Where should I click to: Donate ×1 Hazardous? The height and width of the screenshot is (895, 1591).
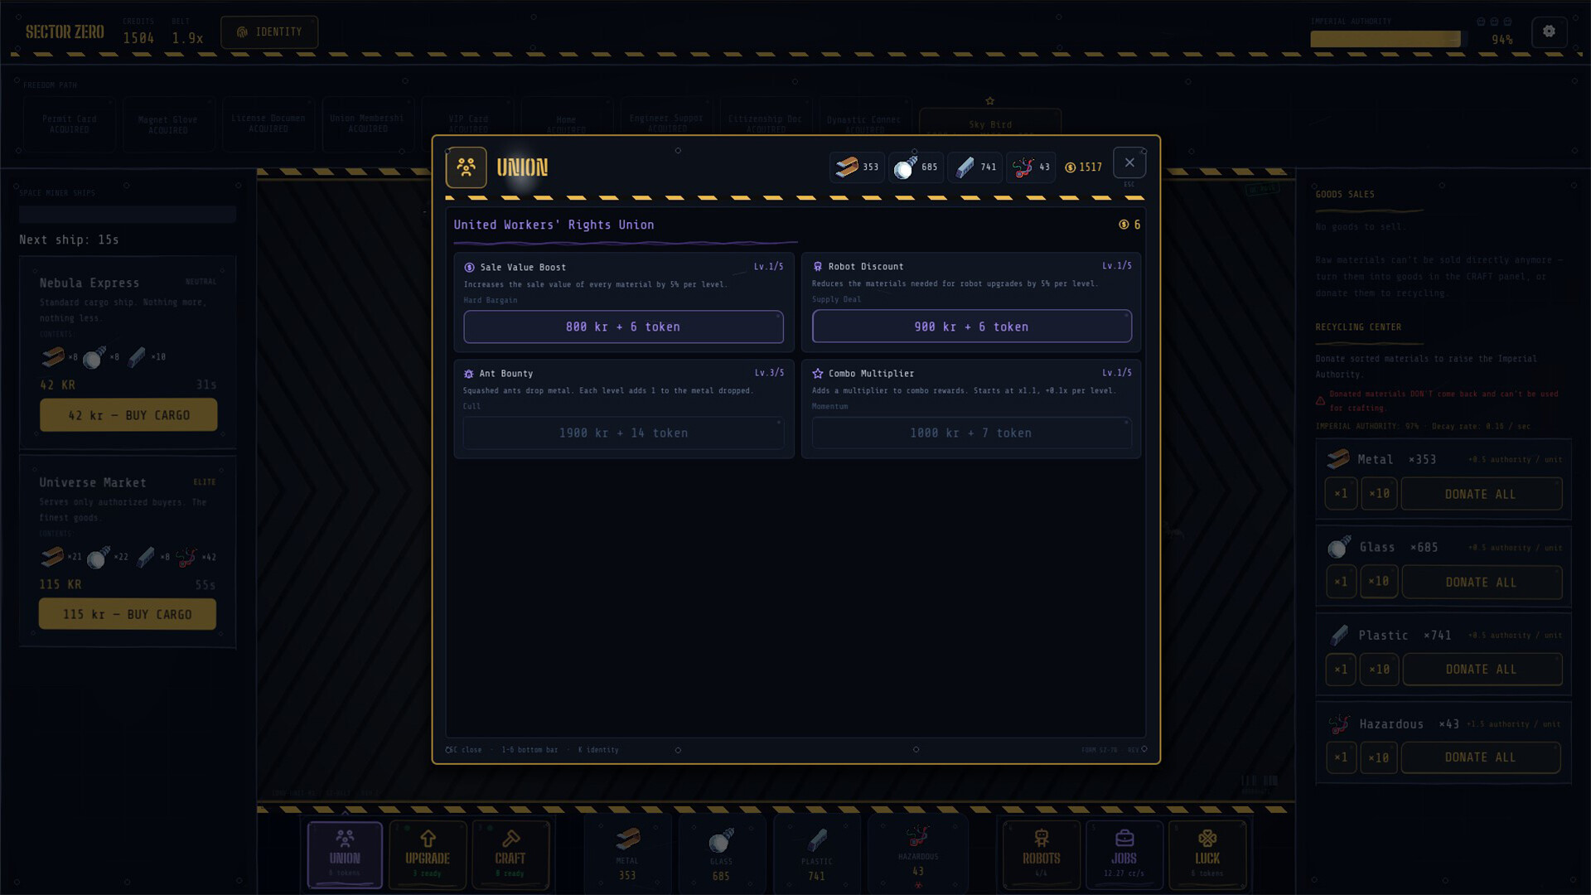click(1341, 757)
